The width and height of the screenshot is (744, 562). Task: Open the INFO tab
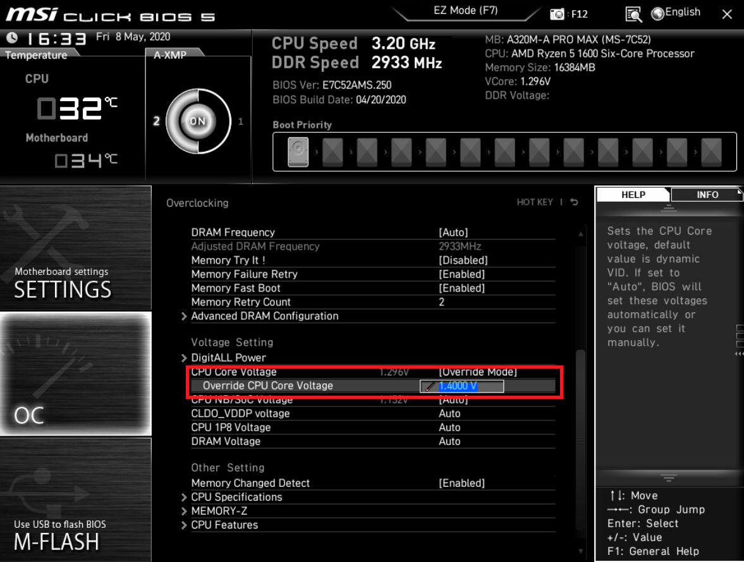707,195
